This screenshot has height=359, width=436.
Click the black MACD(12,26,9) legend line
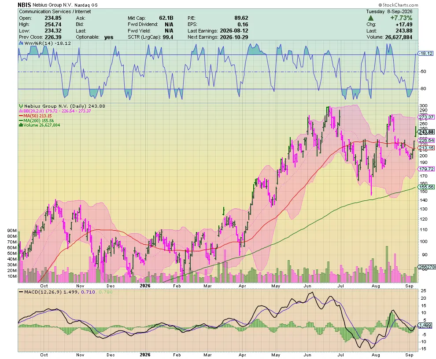[21, 292]
